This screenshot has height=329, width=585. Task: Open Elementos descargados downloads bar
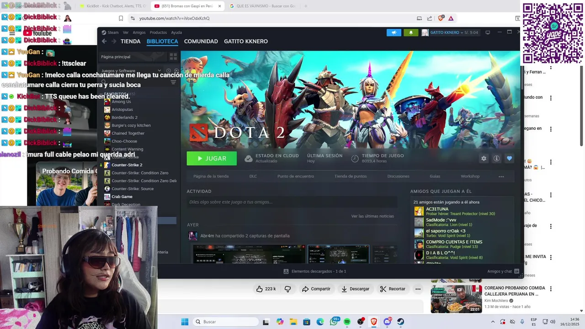coord(315,271)
